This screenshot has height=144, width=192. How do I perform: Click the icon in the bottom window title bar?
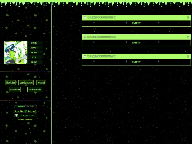pyautogui.click(x=85, y=56)
